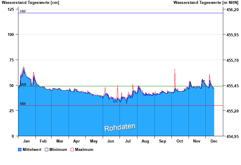
Task: Select the Oct month label
Action: (180, 141)
